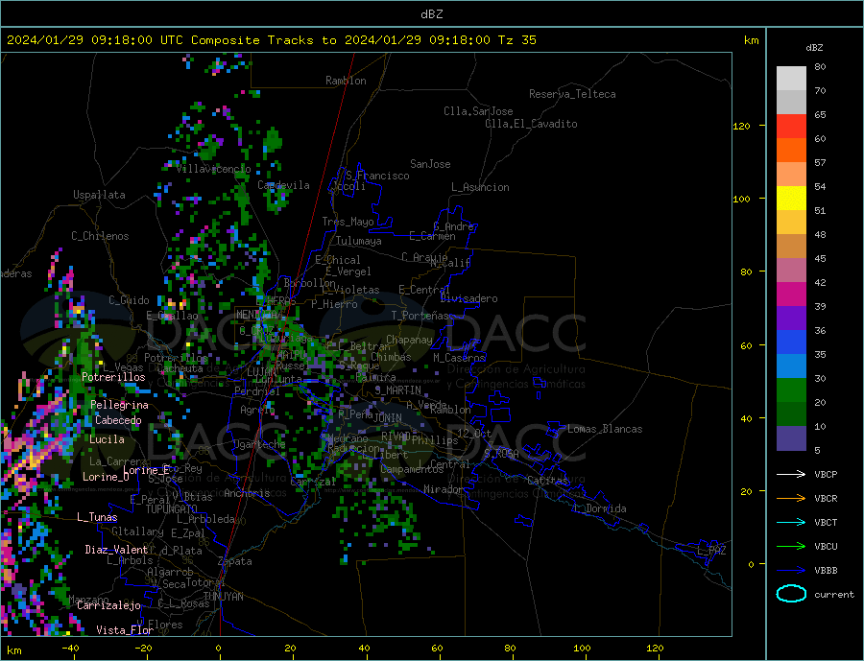
Task: Click the 40 tick on vertical km axis
Action: tap(746, 418)
